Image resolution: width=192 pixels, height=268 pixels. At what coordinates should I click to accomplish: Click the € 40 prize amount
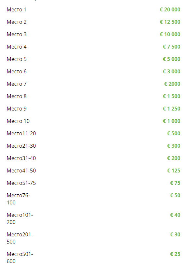coord(175,215)
